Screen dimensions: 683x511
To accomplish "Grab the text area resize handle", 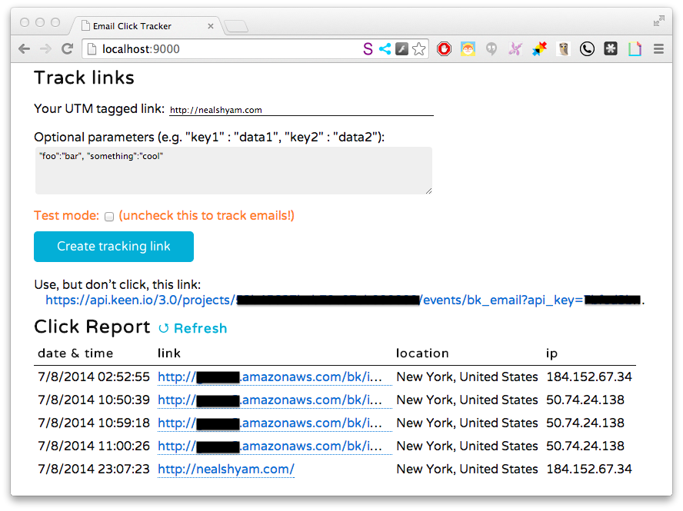I will pyautogui.click(x=428, y=191).
